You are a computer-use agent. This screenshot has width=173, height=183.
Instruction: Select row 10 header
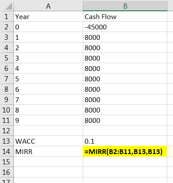pos(7,110)
